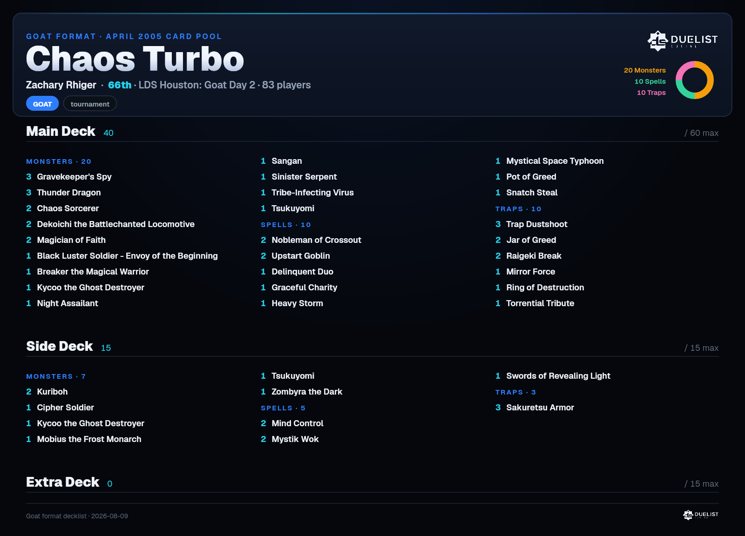Click the LDS Houston: Goat Day 2 event

(197, 85)
